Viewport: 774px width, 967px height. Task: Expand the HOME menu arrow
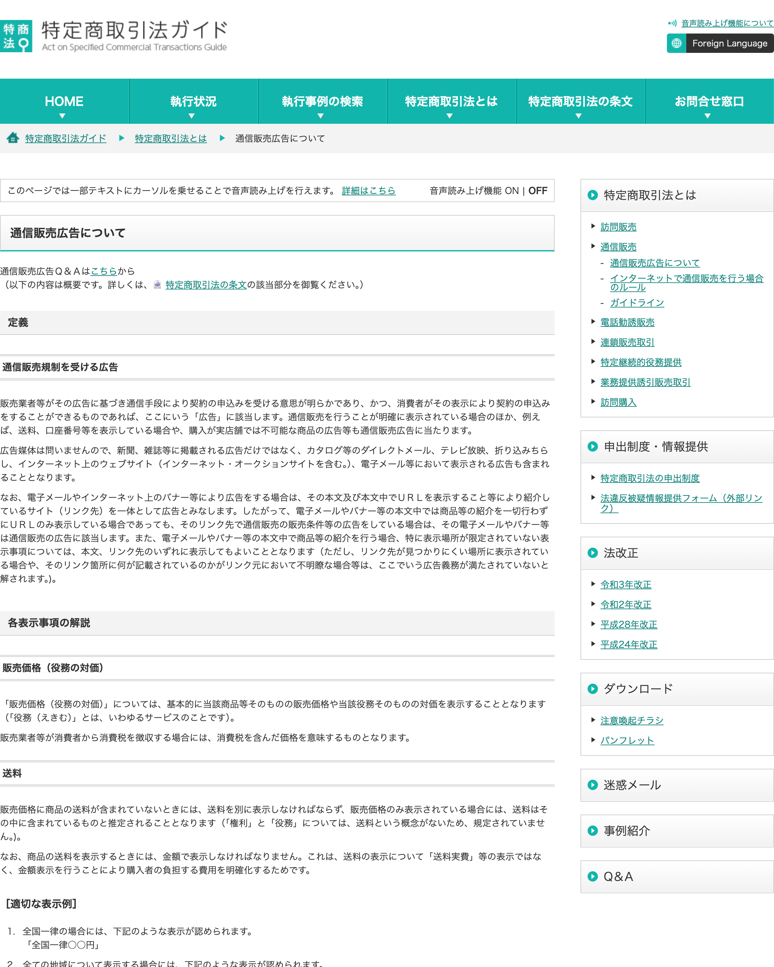pyautogui.click(x=62, y=116)
